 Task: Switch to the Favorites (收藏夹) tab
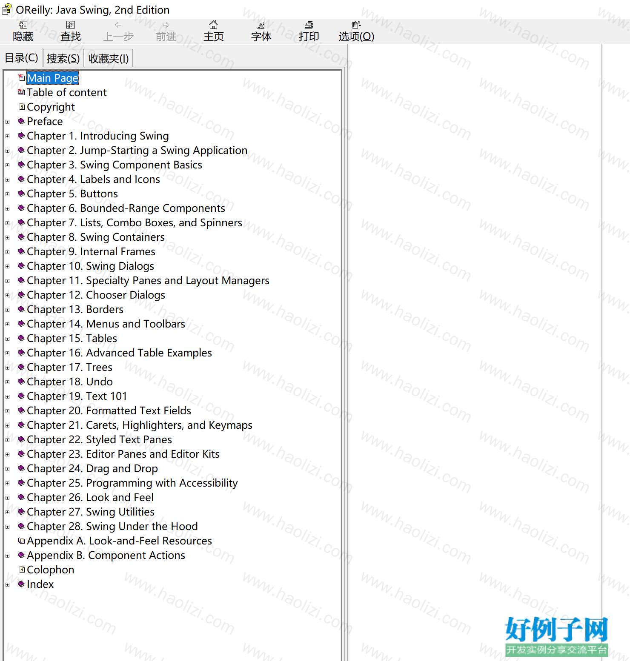109,58
